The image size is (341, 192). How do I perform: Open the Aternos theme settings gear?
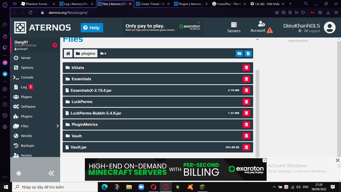[x=18, y=173]
